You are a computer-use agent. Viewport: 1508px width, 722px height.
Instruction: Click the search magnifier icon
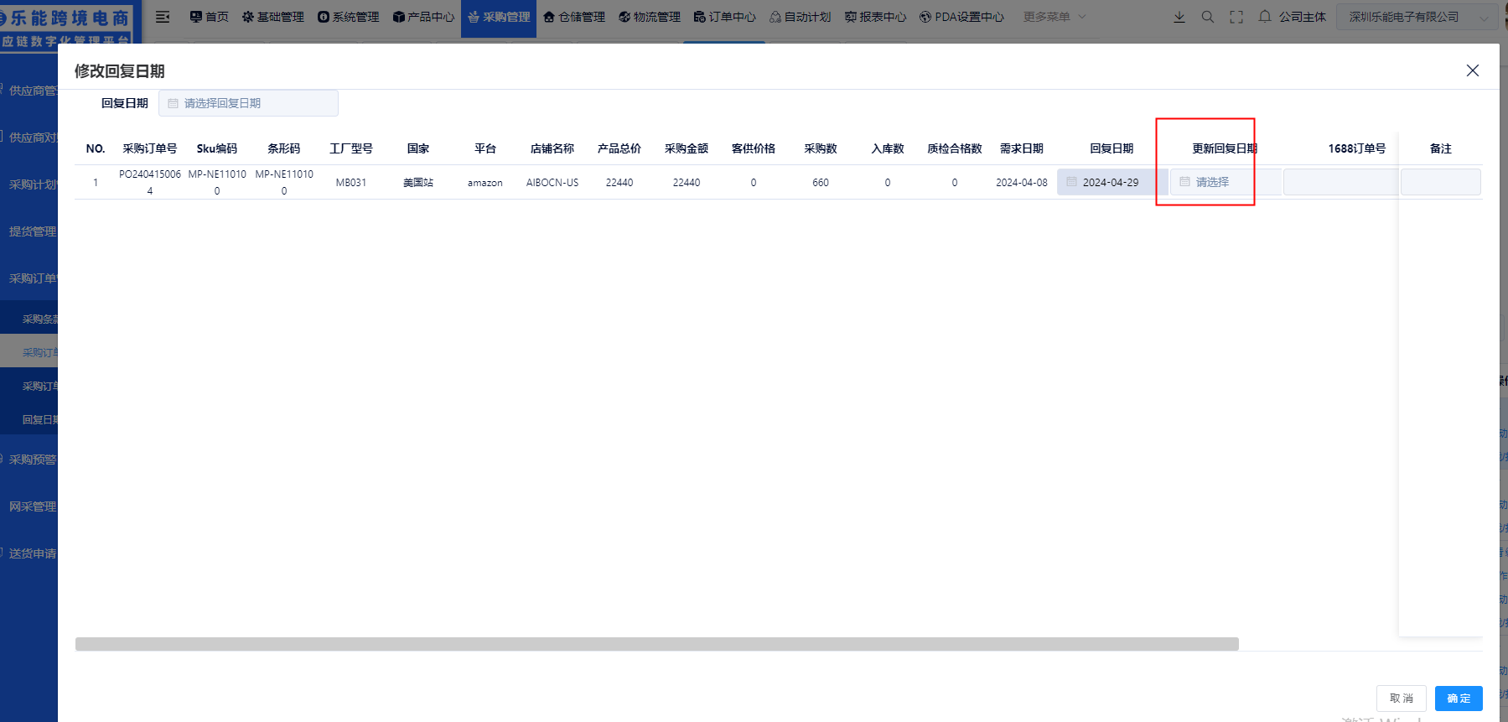(x=1207, y=17)
